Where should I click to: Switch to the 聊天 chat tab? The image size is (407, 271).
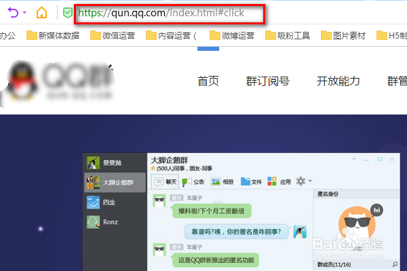[166, 182]
